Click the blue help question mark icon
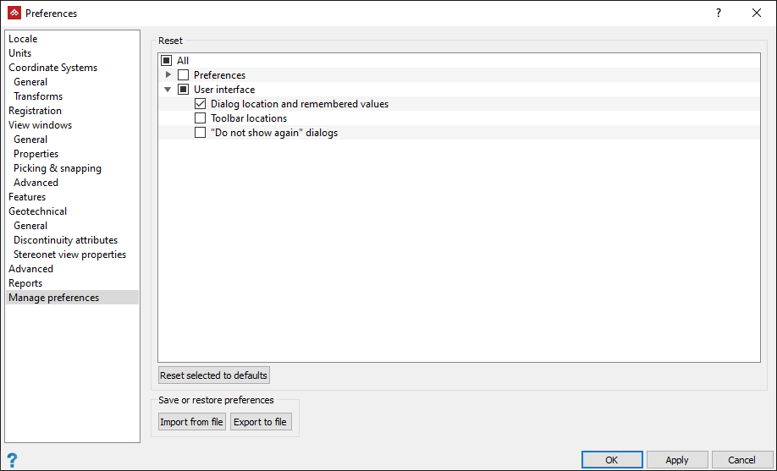This screenshot has width=777, height=471. [x=13, y=460]
